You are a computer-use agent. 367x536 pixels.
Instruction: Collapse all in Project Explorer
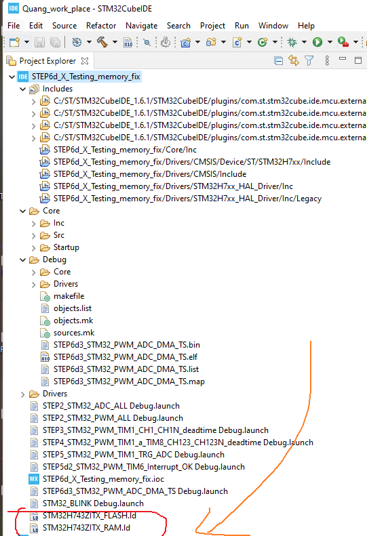(x=279, y=61)
